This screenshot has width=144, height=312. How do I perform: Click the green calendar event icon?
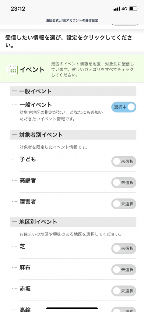click(x=13, y=70)
